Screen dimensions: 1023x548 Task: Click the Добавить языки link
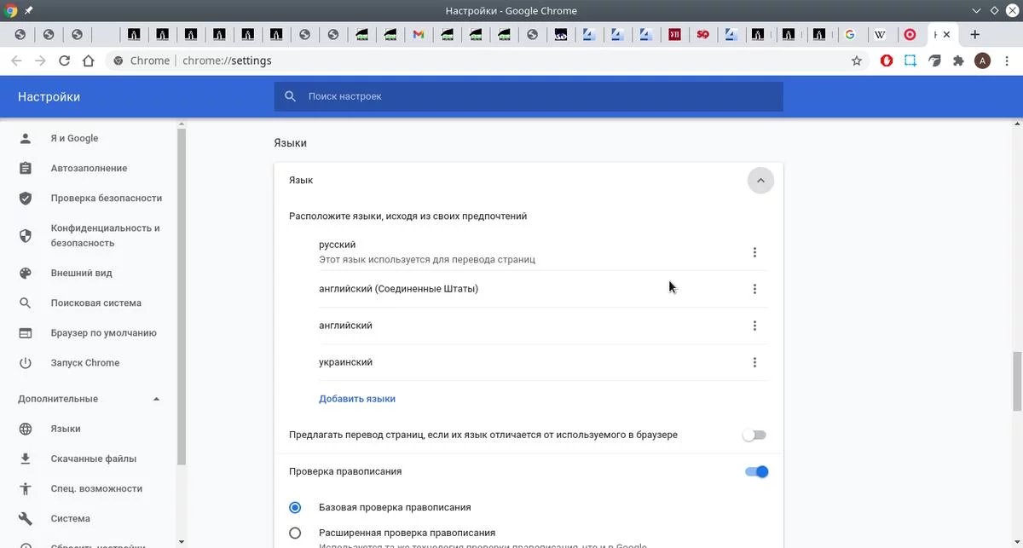(x=356, y=399)
